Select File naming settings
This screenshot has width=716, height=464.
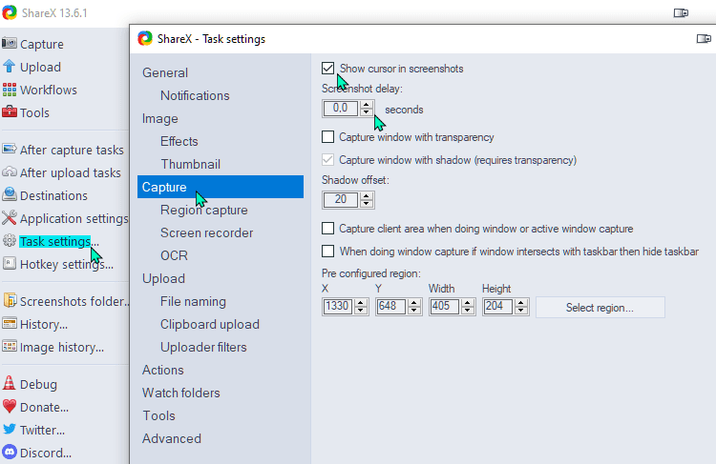193,301
